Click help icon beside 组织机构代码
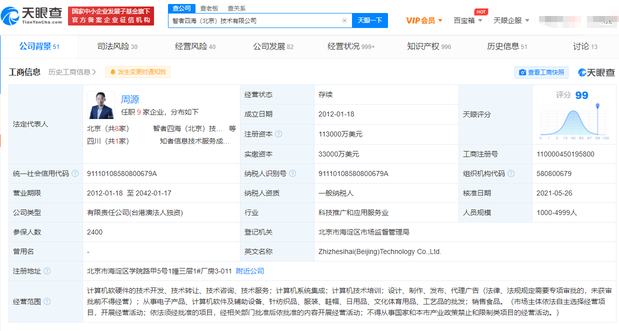The height and width of the screenshot is (331, 619). pyautogui.click(x=511, y=173)
